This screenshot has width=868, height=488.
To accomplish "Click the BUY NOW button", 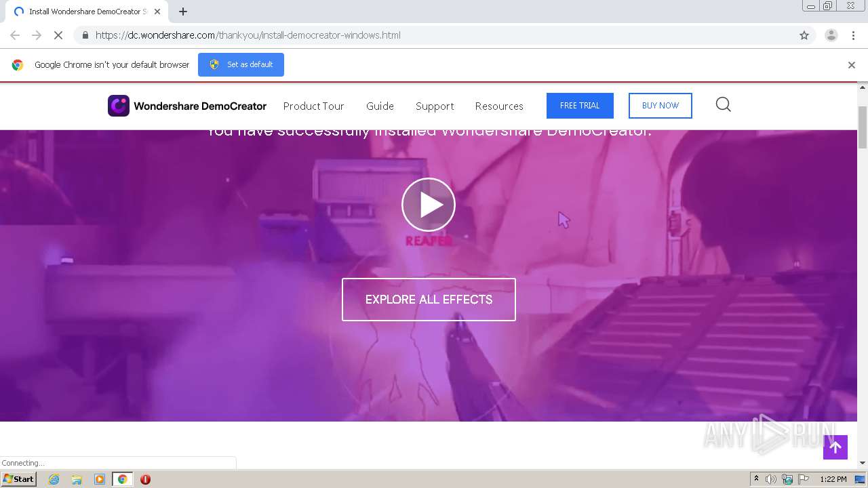I will tap(660, 106).
